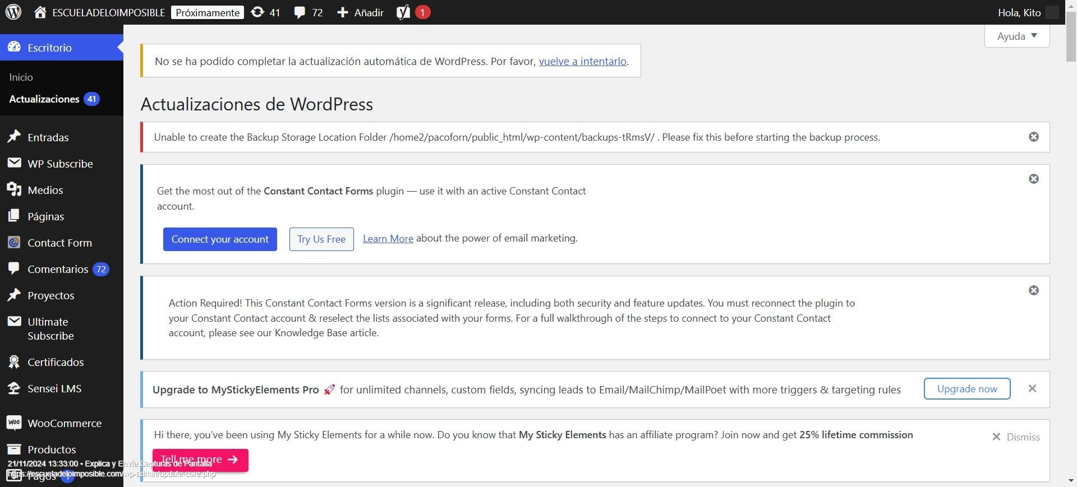Click the Escritorio dashboard icon

[x=14, y=47]
